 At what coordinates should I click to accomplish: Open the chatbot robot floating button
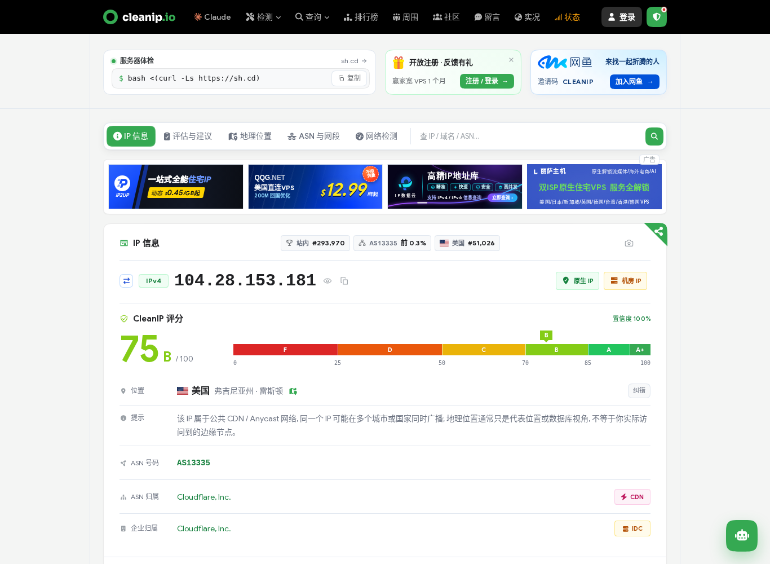tap(742, 536)
